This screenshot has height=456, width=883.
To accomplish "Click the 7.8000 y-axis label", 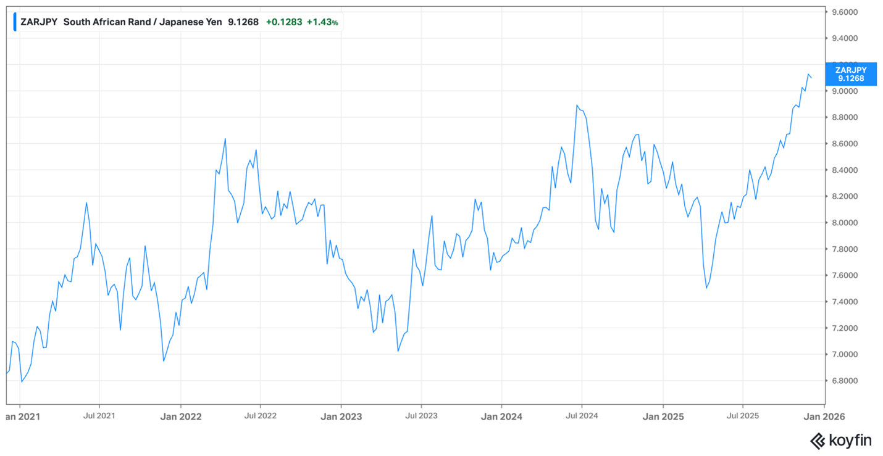I will tap(845, 249).
